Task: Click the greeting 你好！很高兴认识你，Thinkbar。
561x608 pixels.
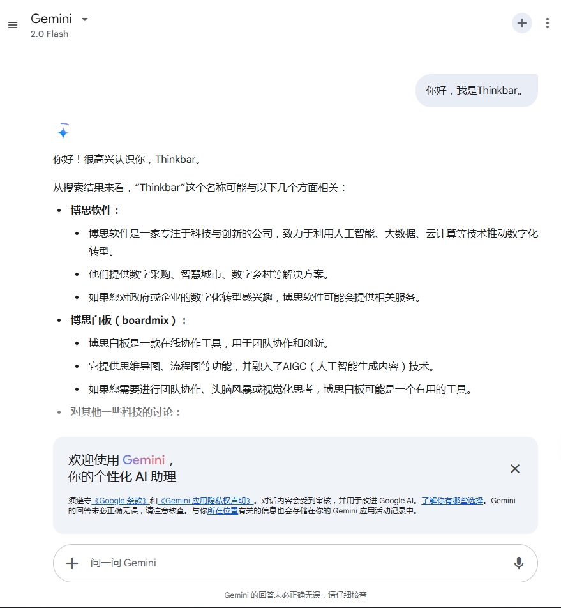Action: [128, 160]
